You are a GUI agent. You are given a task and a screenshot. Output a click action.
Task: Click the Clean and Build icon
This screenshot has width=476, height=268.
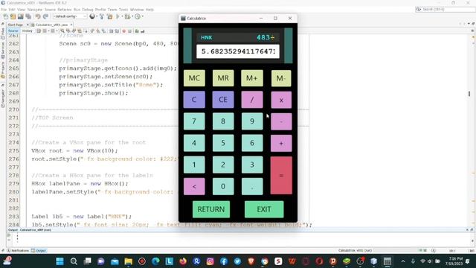pos(110,16)
